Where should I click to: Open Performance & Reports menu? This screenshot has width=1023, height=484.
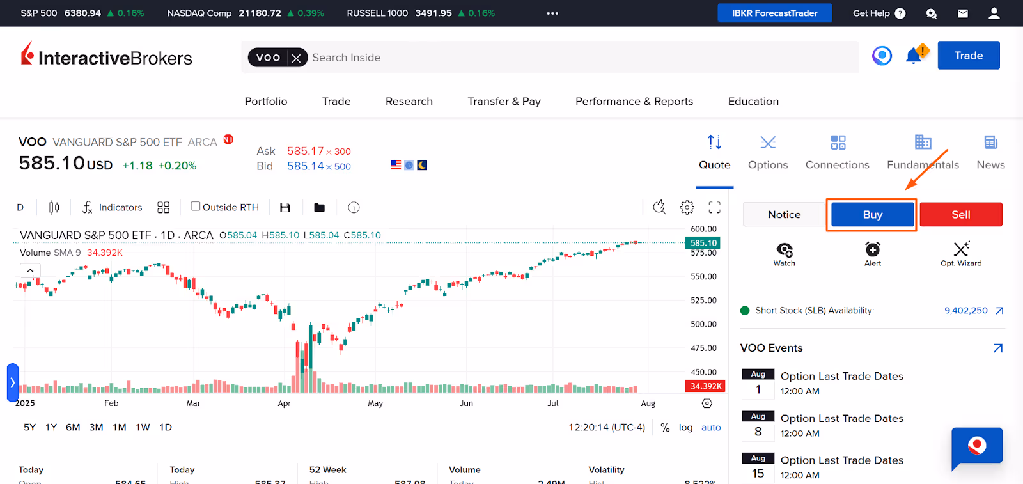[x=634, y=101]
